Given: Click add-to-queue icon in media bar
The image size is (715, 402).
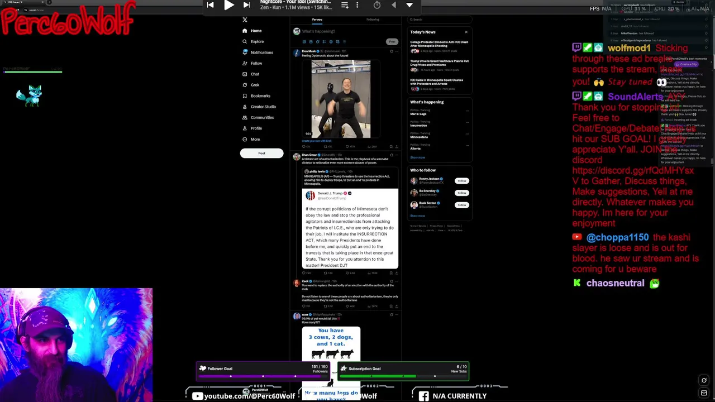Looking at the screenshot, I should (345, 5).
